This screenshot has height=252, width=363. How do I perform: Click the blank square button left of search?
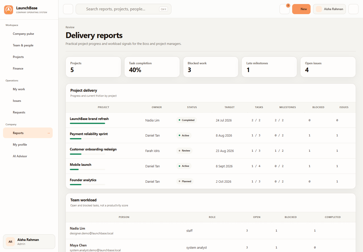(x=68, y=9)
